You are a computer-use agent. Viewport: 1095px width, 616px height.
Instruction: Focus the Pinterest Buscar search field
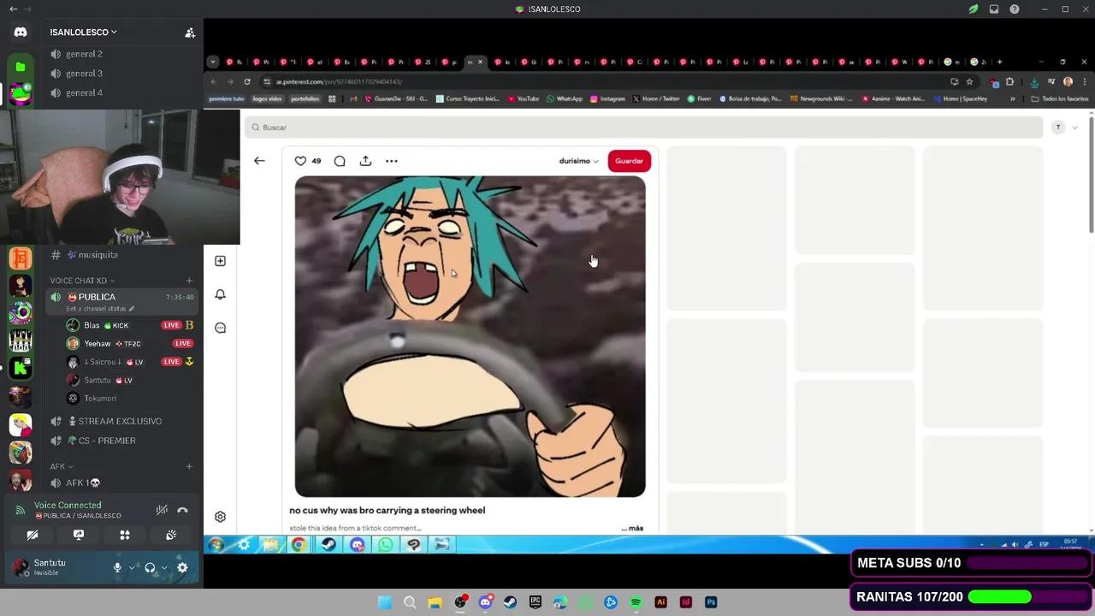coord(644,127)
